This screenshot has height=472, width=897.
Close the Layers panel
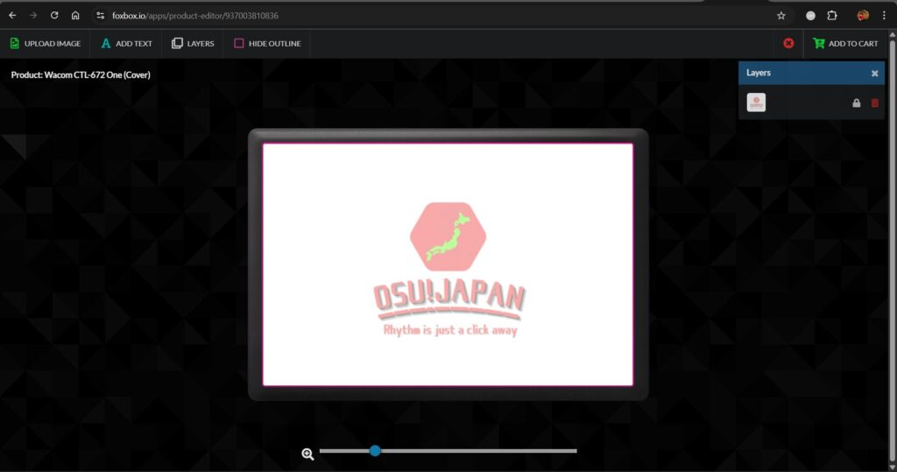(874, 74)
